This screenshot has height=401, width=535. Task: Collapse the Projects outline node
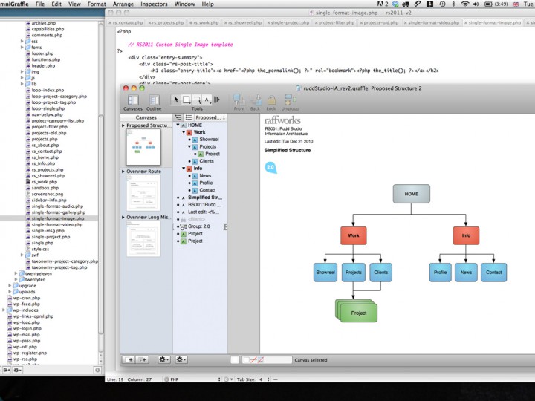click(x=189, y=146)
